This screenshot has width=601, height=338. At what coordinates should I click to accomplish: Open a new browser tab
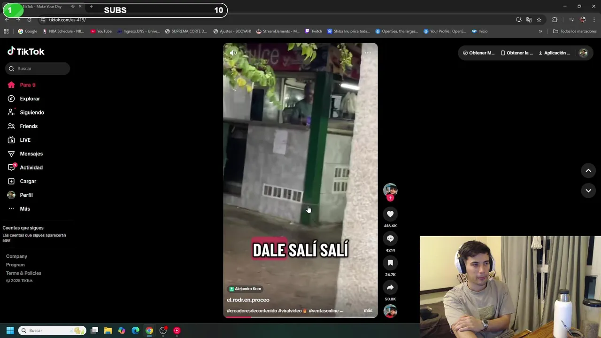[x=91, y=7]
